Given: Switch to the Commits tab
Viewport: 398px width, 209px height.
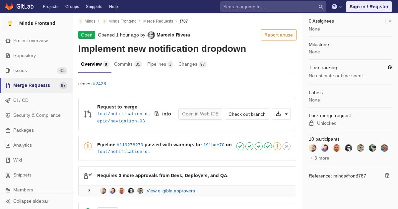Looking at the screenshot, I should (128, 64).
